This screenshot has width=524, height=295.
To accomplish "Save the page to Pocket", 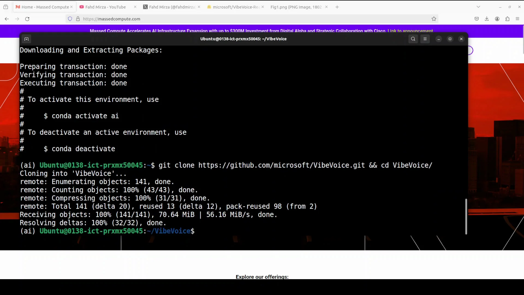I will (x=477, y=19).
